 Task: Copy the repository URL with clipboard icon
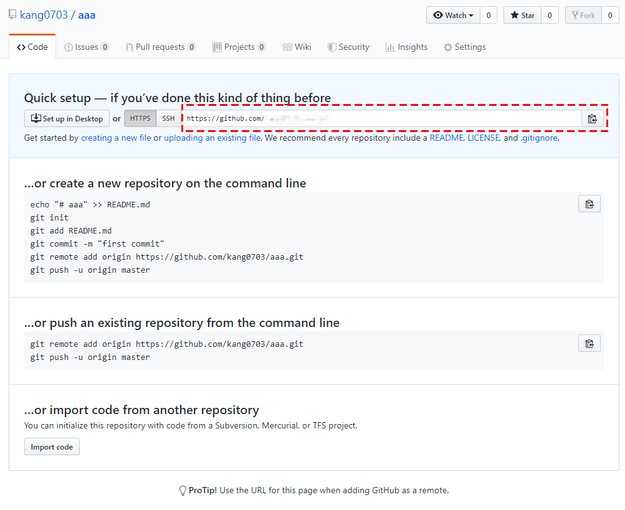coord(593,119)
